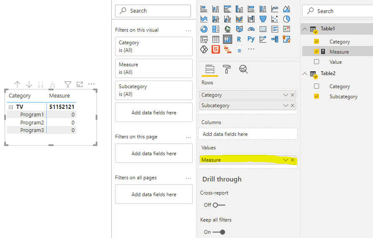Select the Matrix visual
The height and width of the screenshot is (238, 373).
click(228, 39)
